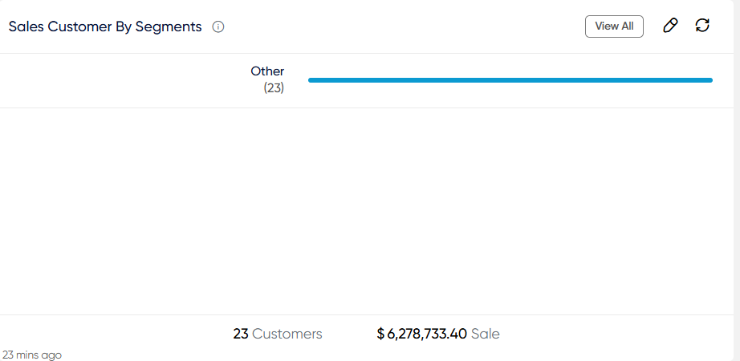Click the word Sale in the footer
This screenshot has width=740, height=361.
click(485, 334)
